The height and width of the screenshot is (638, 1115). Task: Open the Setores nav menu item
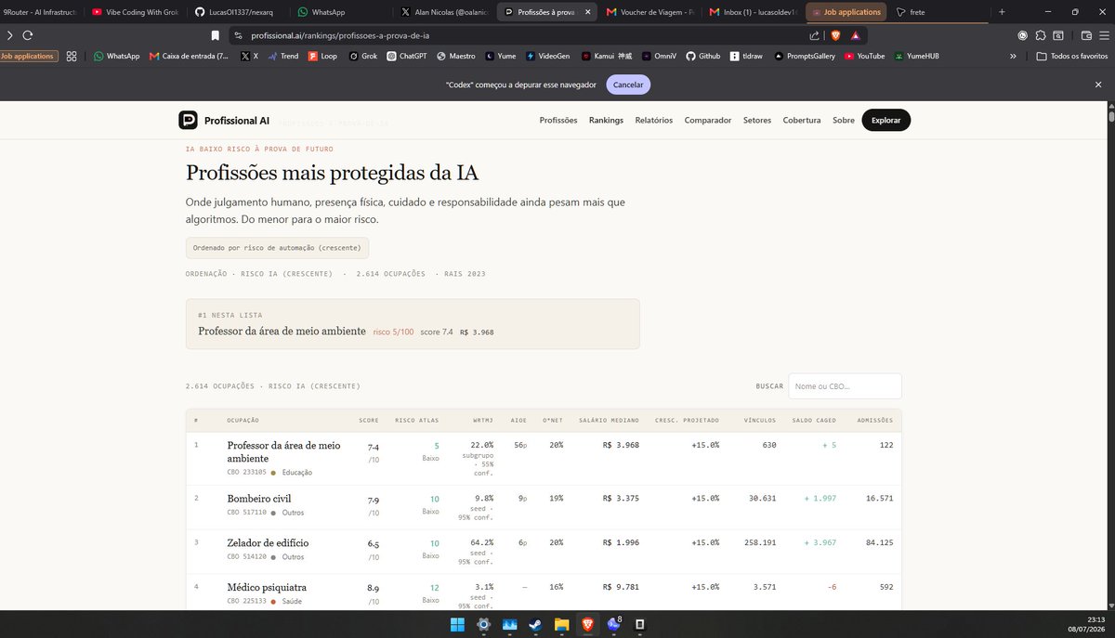pyautogui.click(x=757, y=121)
